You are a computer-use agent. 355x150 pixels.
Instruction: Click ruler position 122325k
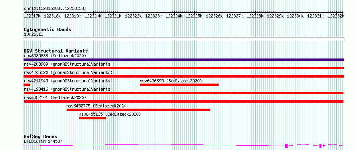coord(194,16)
